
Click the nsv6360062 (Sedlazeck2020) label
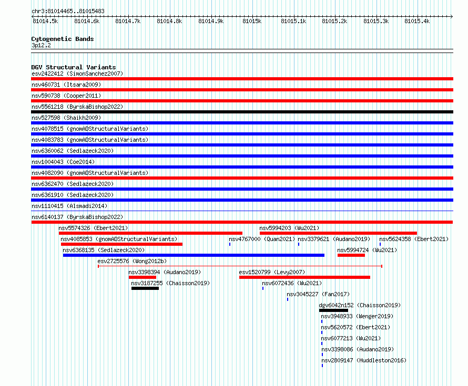tap(73, 151)
